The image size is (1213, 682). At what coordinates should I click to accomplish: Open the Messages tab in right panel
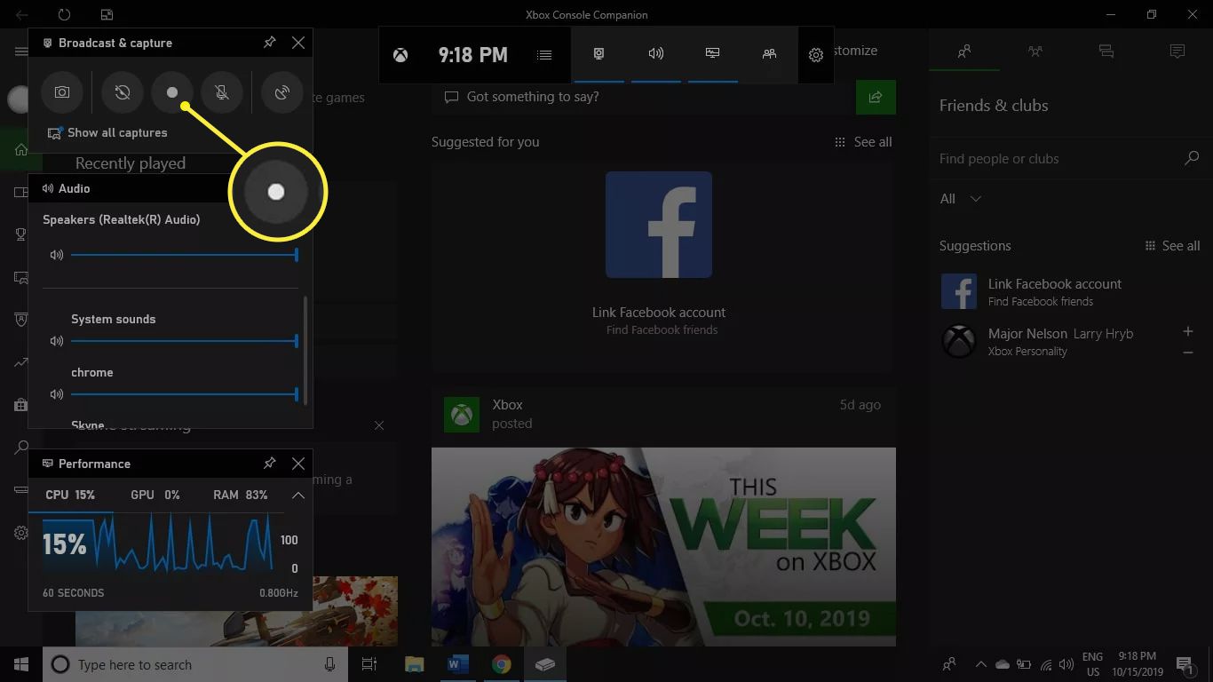1106,52
